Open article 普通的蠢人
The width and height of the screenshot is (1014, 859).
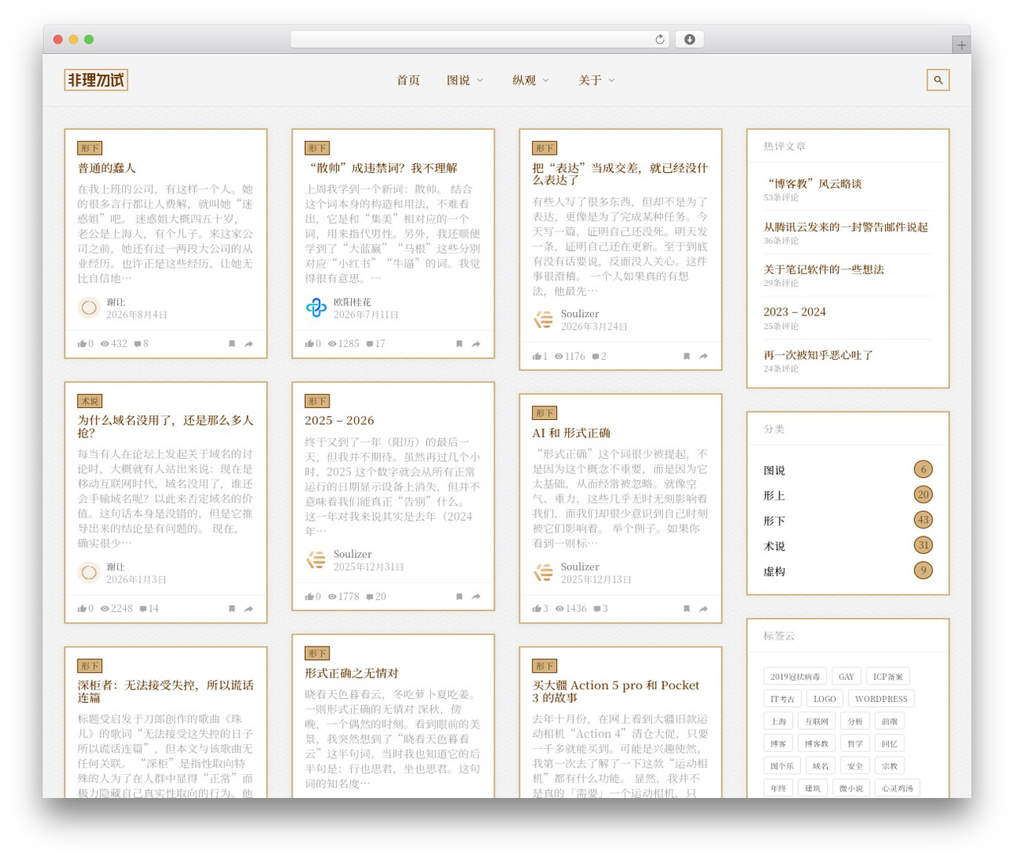click(107, 168)
